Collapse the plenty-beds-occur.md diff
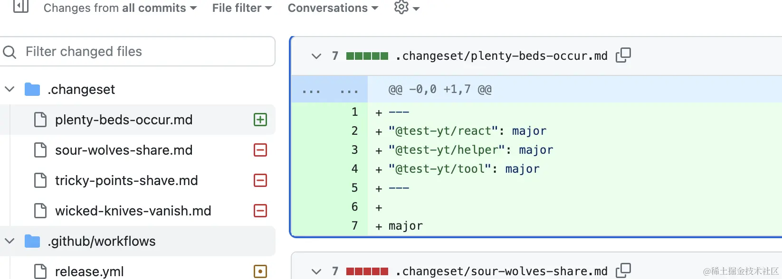 pyautogui.click(x=316, y=56)
